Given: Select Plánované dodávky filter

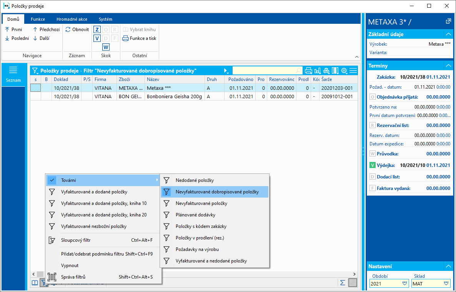Looking at the screenshot, I should click(x=215, y=215).
